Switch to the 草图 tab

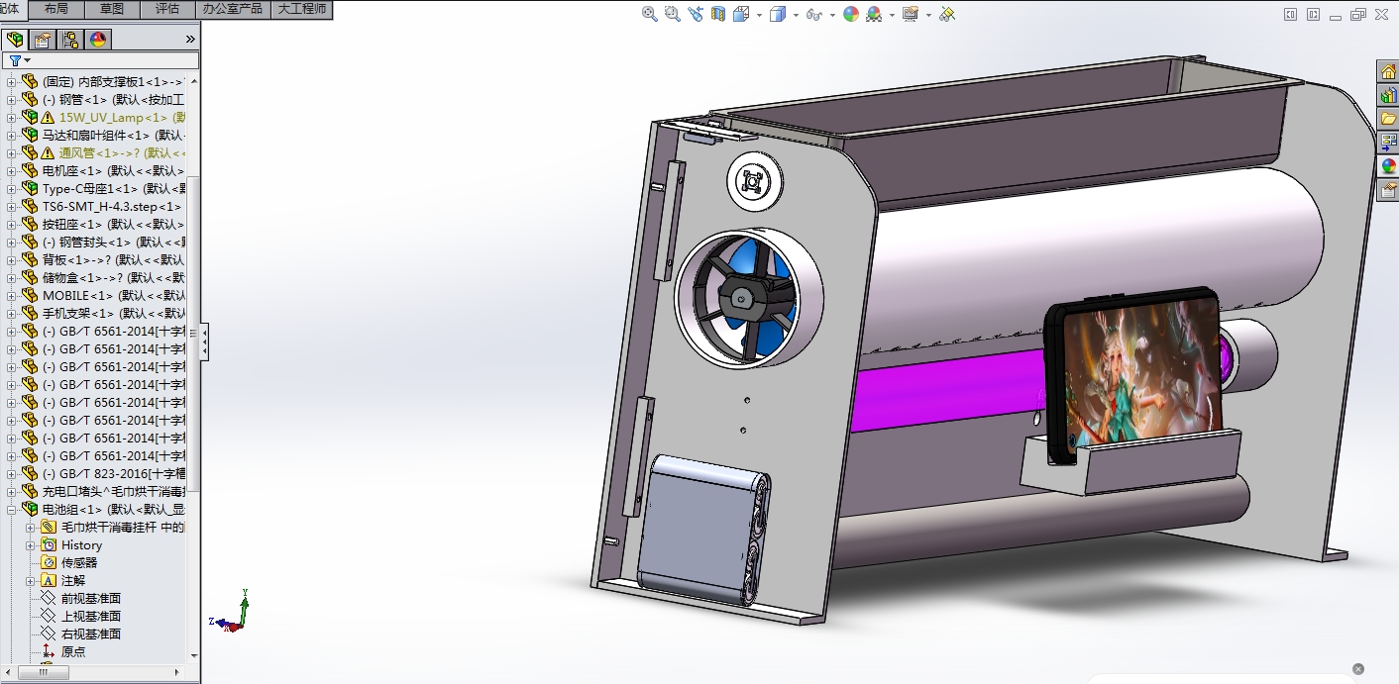112,9
